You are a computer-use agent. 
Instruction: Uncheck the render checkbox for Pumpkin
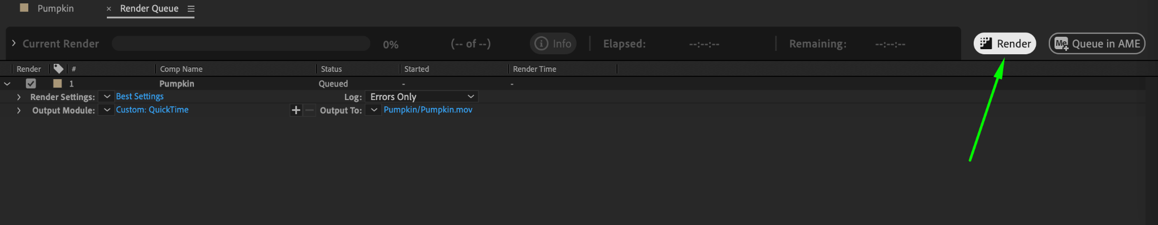coord(31,84)
